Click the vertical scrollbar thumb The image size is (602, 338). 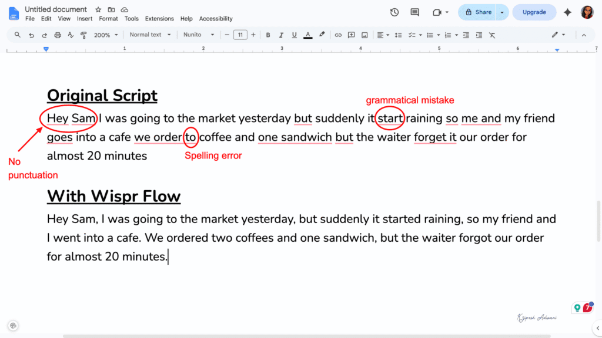pyautogui.click(x=598, y=221)
